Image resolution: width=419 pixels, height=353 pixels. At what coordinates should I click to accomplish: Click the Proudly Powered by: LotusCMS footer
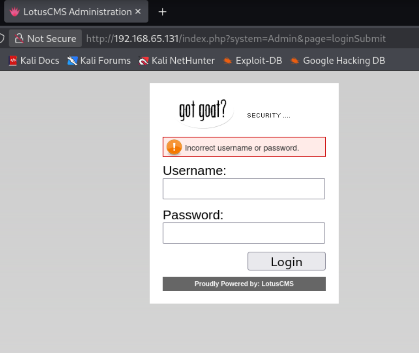click(244, 284)
